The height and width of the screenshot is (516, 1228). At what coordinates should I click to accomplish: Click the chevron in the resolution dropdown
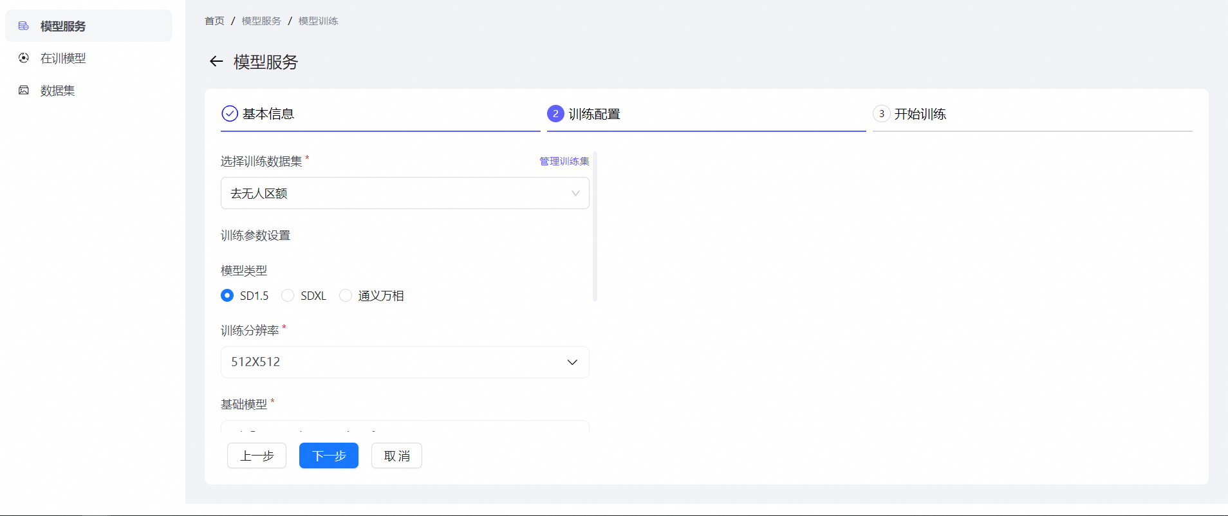[572, 362]
